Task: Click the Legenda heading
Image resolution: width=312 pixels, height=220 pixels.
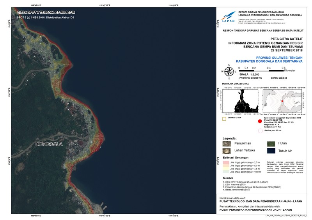Action: (230, 138)
